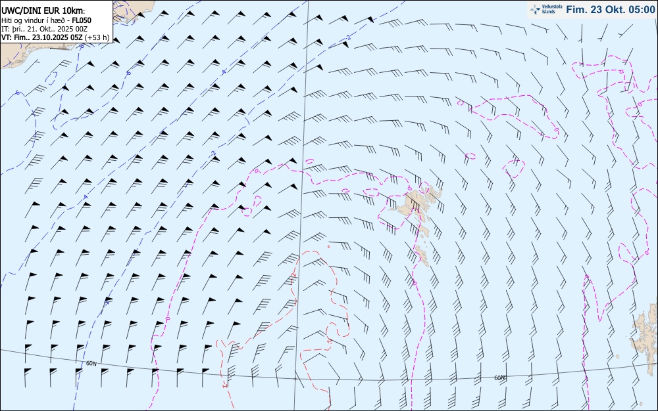Click the Veðurstofa Íslands logo
Screen dimensions: 658x411
click(546, 9)
